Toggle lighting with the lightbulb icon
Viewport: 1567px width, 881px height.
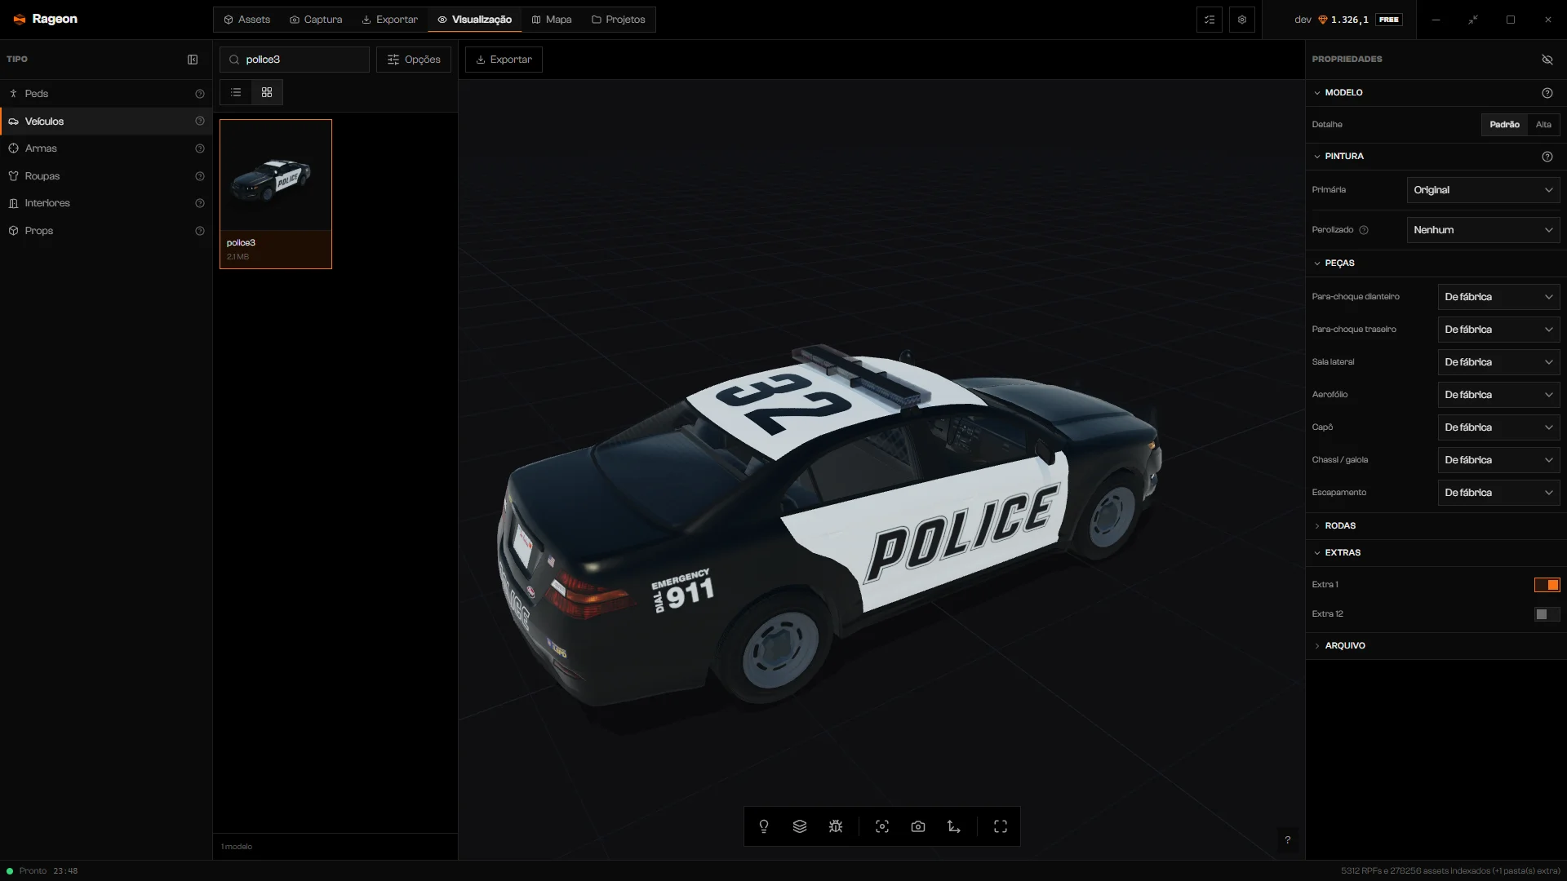tap(764, 826)
